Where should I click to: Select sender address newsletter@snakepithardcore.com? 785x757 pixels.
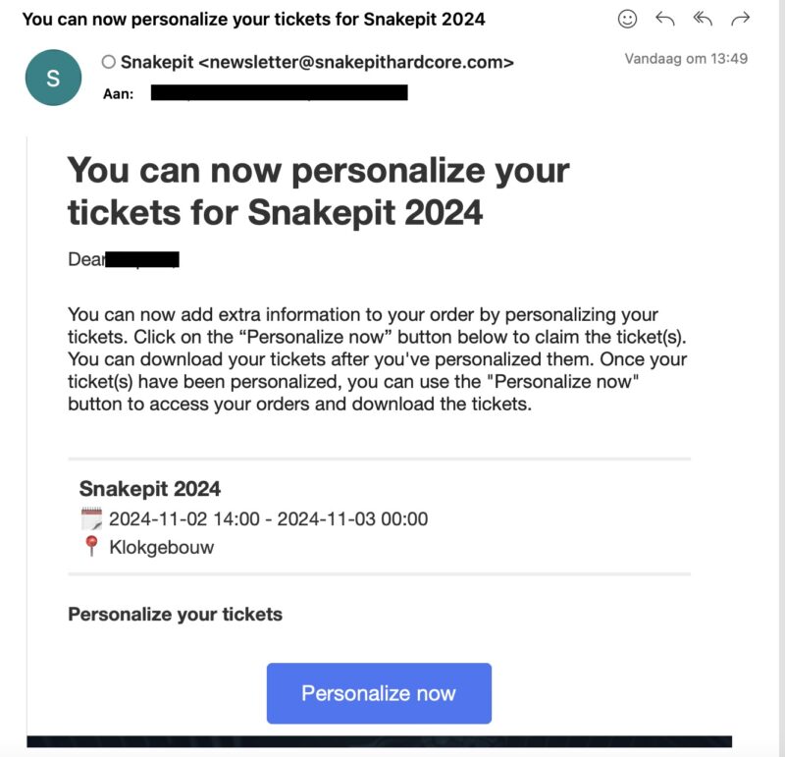356,62
